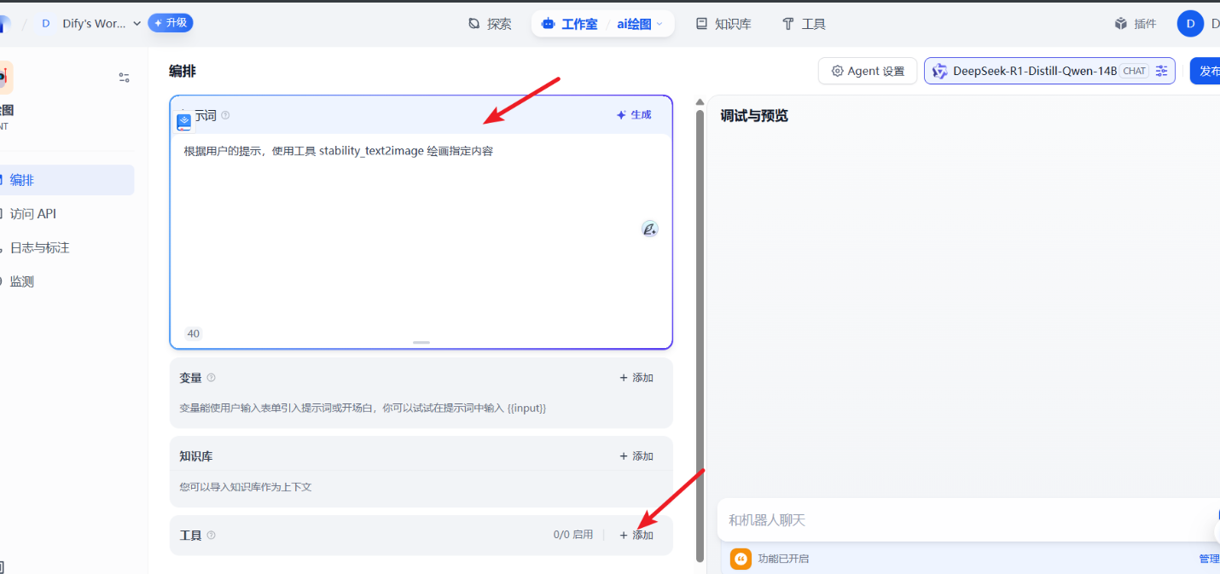Click the 发布 publish button

1205,71
